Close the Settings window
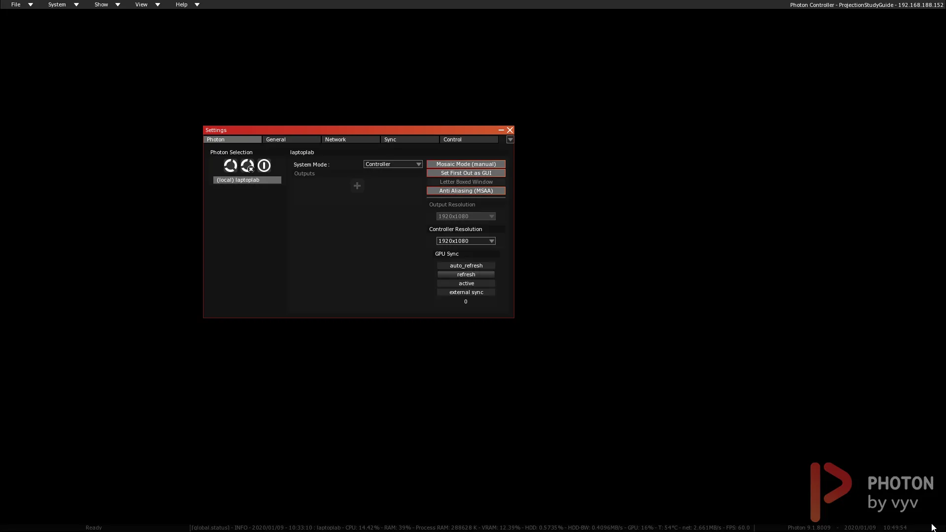The image size is (946, 532). [x=510, y=130]
